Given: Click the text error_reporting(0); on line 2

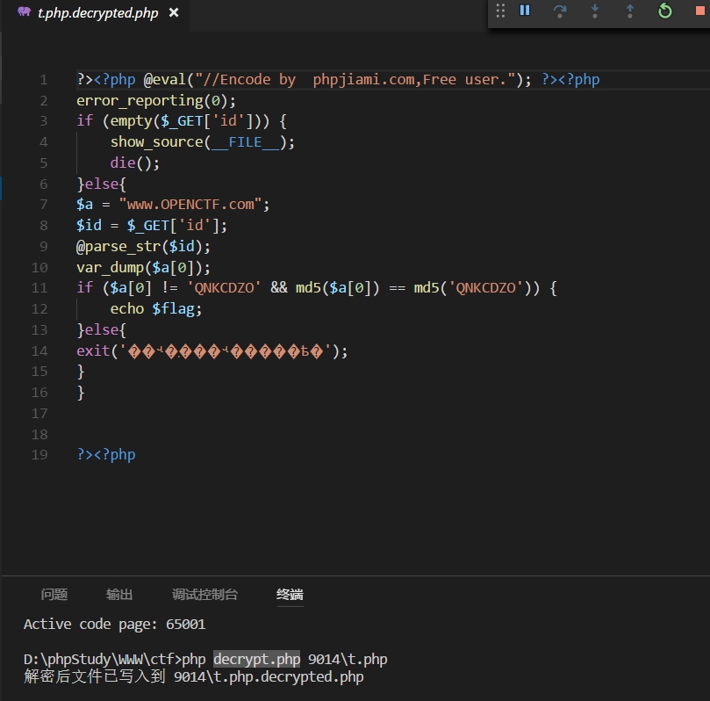Looking at the screenshot, I should pyautogui.click(x=156, y=101).
